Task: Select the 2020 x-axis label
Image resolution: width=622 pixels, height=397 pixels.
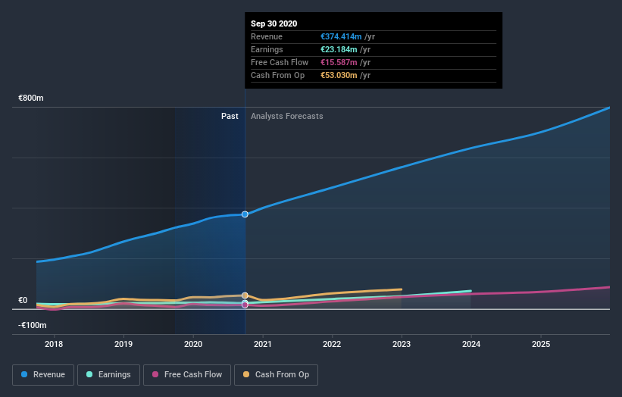Action: (193, 344)
